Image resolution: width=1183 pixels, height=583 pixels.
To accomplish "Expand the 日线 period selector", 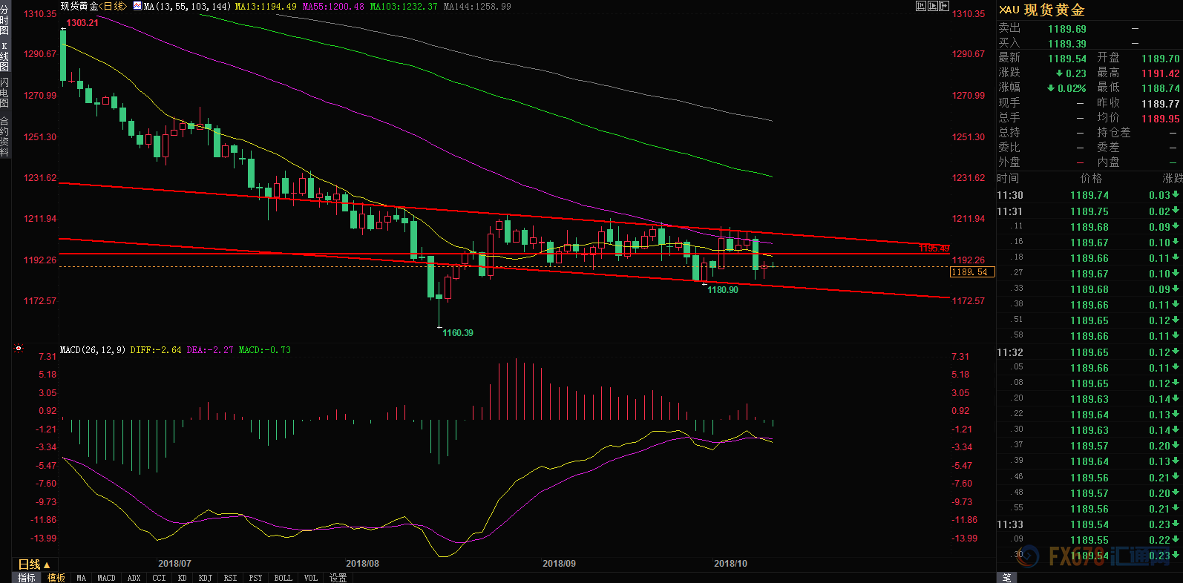I will pyautogui.click(x=34, y=564).
